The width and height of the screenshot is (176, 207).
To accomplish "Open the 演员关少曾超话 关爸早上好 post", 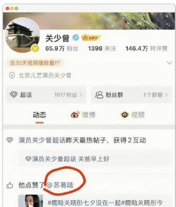I will [x=95, y=158].
